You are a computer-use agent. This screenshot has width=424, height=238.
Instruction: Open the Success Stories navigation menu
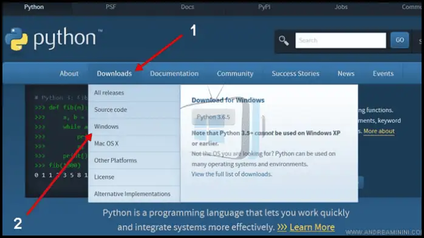pos(296,73)
